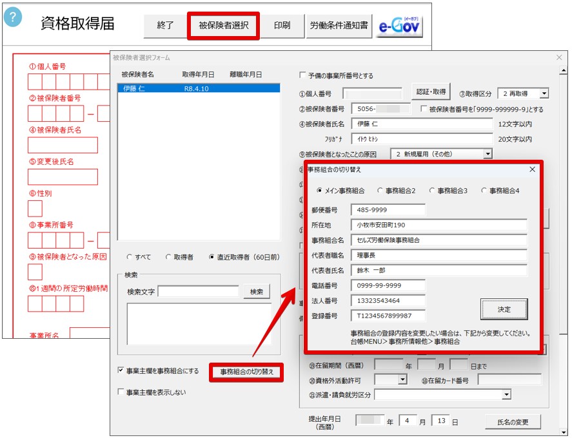The image size is (572, 438).
Task: Select the 事務組合2 radio option
Action: coord(380,191)
